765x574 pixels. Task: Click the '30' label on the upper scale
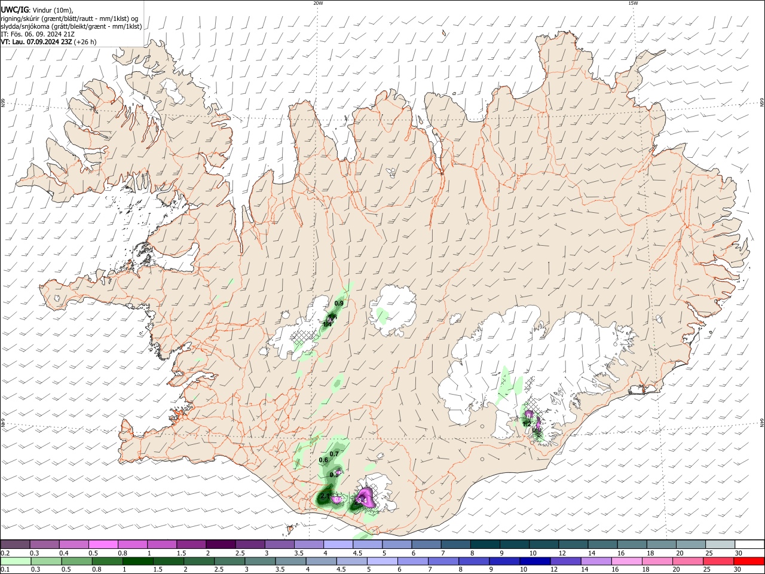point(738,553)
